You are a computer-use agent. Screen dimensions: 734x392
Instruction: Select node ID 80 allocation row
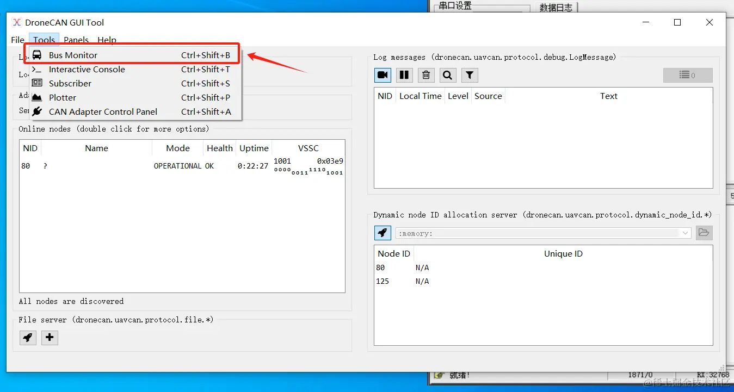click(543, 267)
